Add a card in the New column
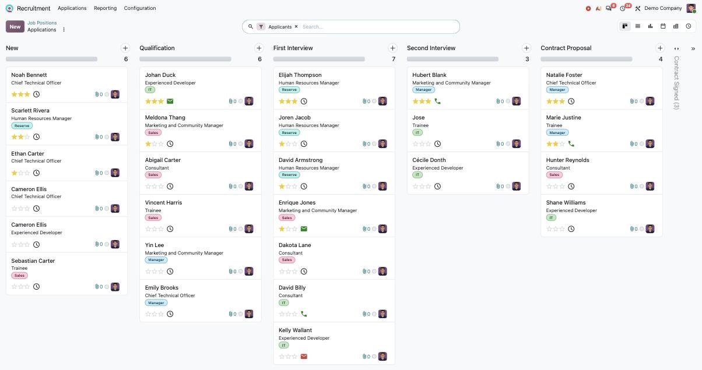Image resolution: width=702 pixels, height=370 pixels. pyautogui.click(x=125, y=48)
